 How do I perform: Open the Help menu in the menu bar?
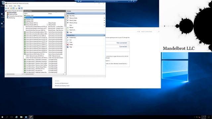[x=19, y=6]
